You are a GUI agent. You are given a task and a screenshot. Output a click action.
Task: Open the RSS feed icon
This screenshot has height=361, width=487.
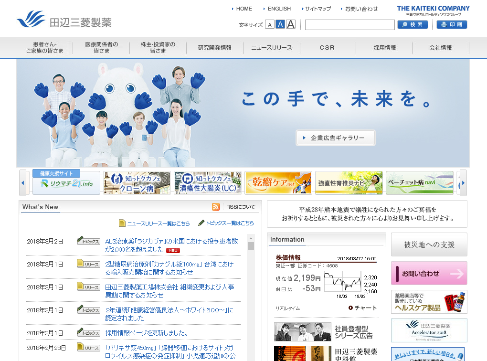pos(215,207)
